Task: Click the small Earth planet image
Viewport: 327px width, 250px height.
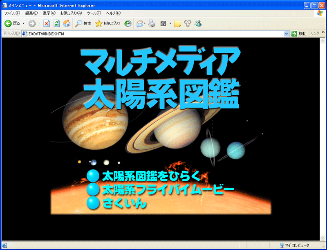Action: (94, 162)
